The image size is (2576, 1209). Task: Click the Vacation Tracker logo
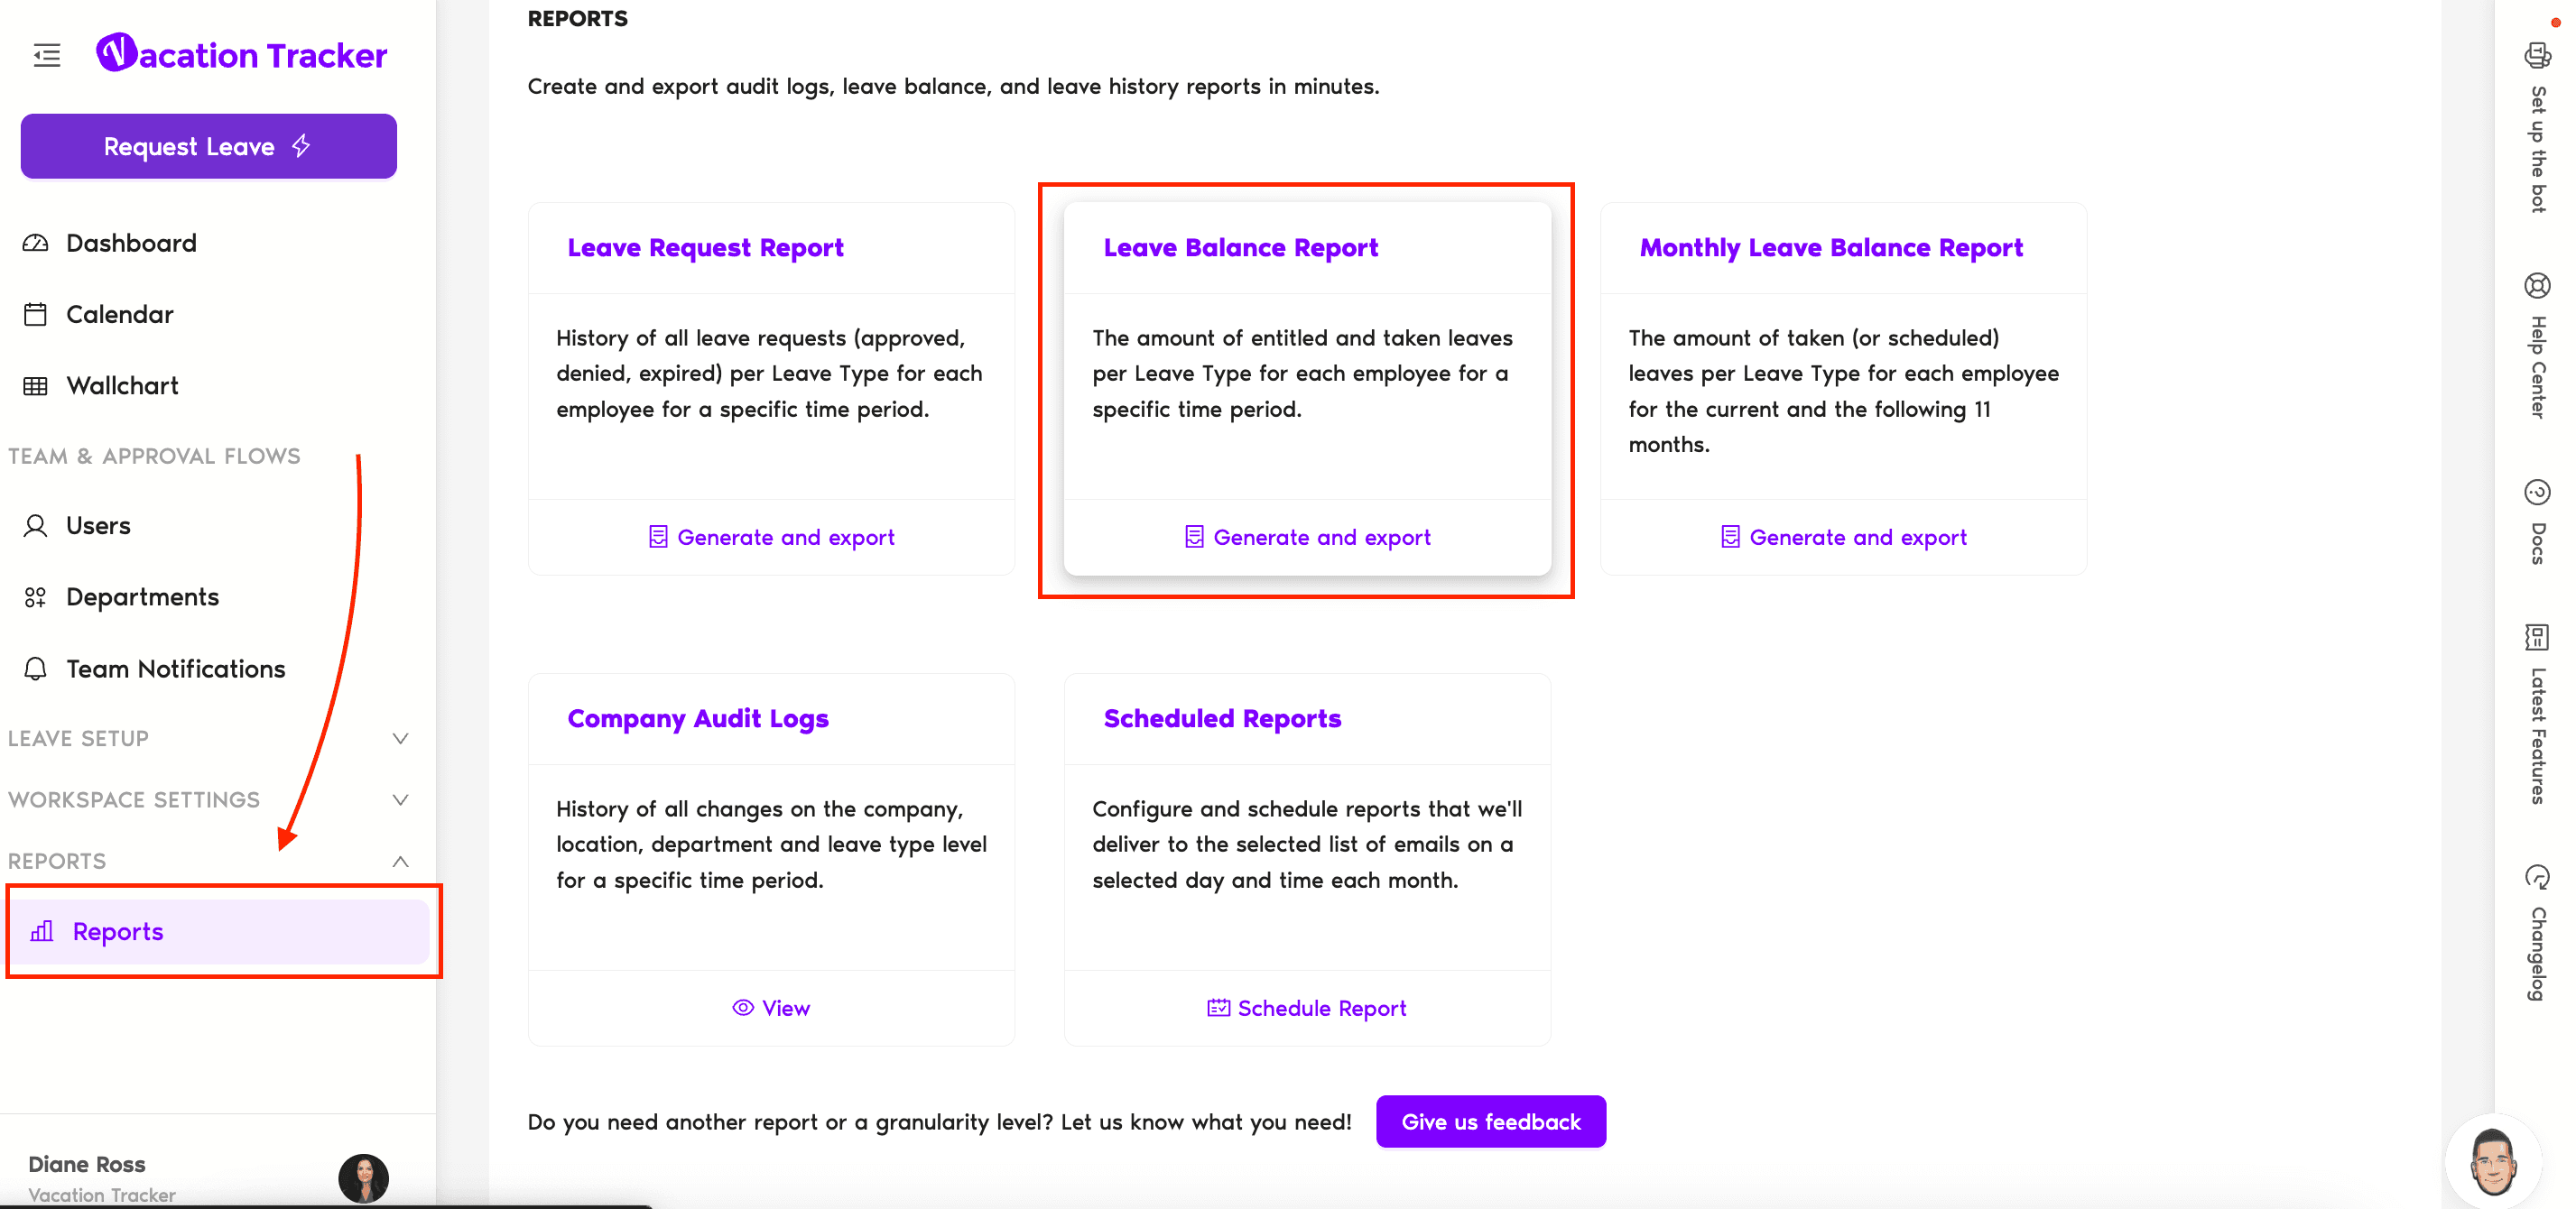(x=241, y=54)
